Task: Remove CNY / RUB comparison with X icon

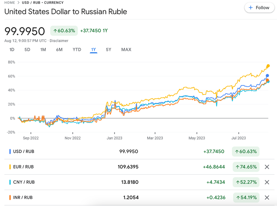Action: [267, 182]
